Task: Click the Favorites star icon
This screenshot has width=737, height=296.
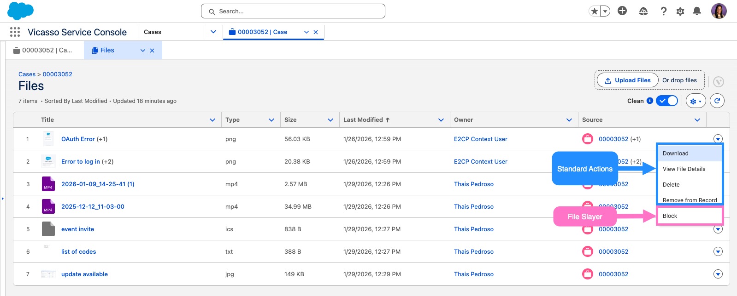Action: point(594,11)
